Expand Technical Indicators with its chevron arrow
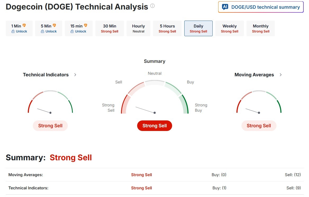The width and height of the screenshot is (309, 197). pyautogui.click(x=75, y=75)
